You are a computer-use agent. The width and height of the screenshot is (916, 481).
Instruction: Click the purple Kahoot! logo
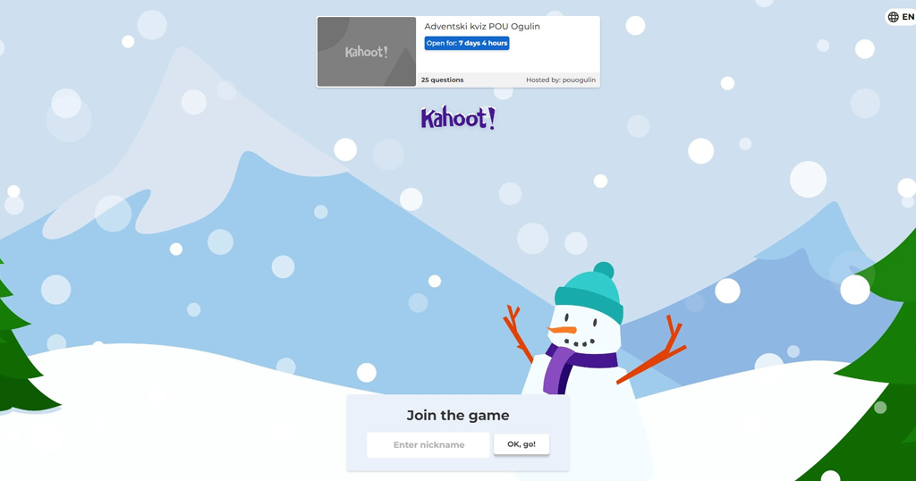point(458,118)
